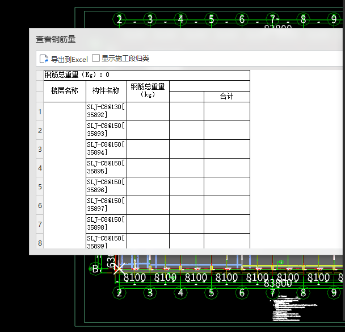Select cell SLJ-C8@150[35898]
Screen dimensions: 345x332
pyautogui.click(x=106, y=223)
